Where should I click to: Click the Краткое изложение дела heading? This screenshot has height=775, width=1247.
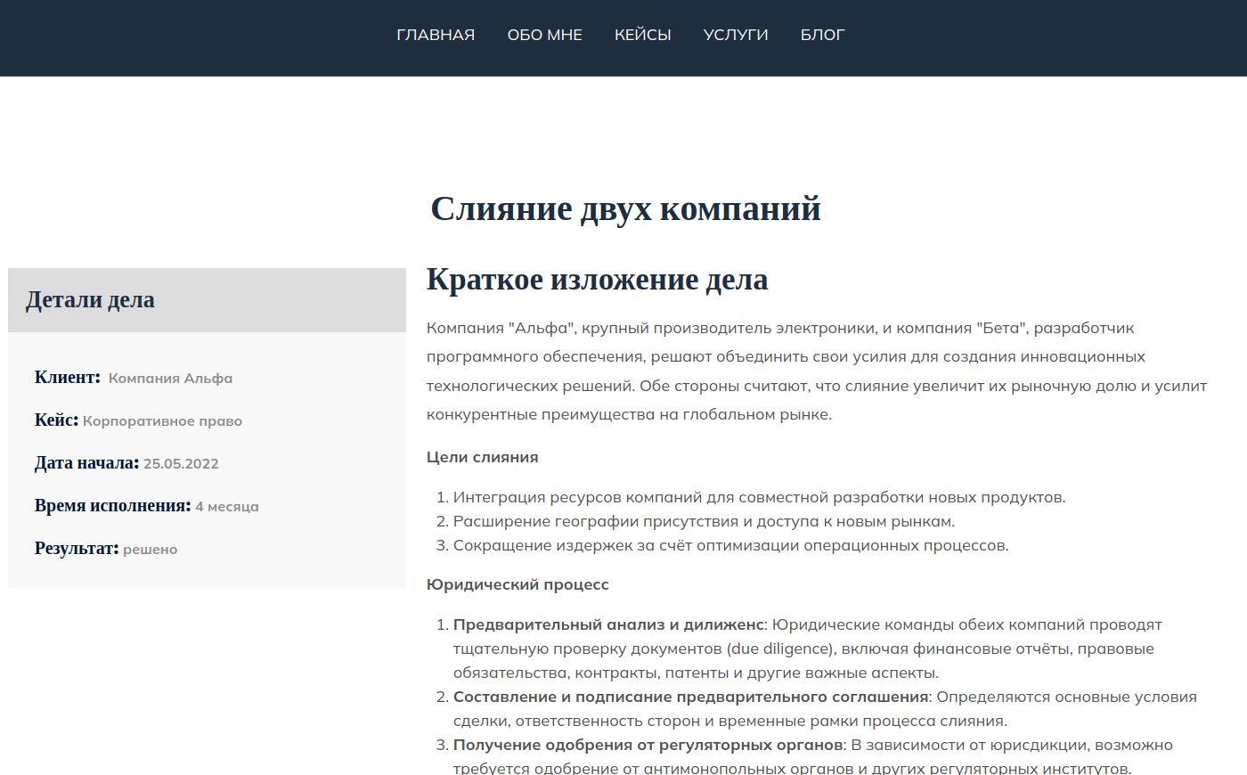click(x=597, y=280)
